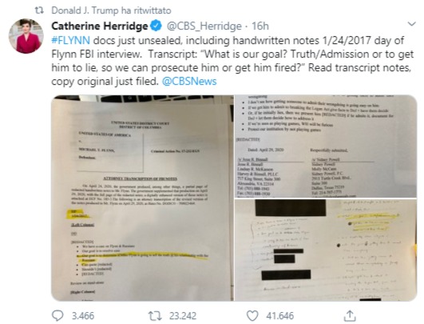The image size is (424, 324).
Task: Expand the tweet options chevron
Action: (x=411, y=24)
